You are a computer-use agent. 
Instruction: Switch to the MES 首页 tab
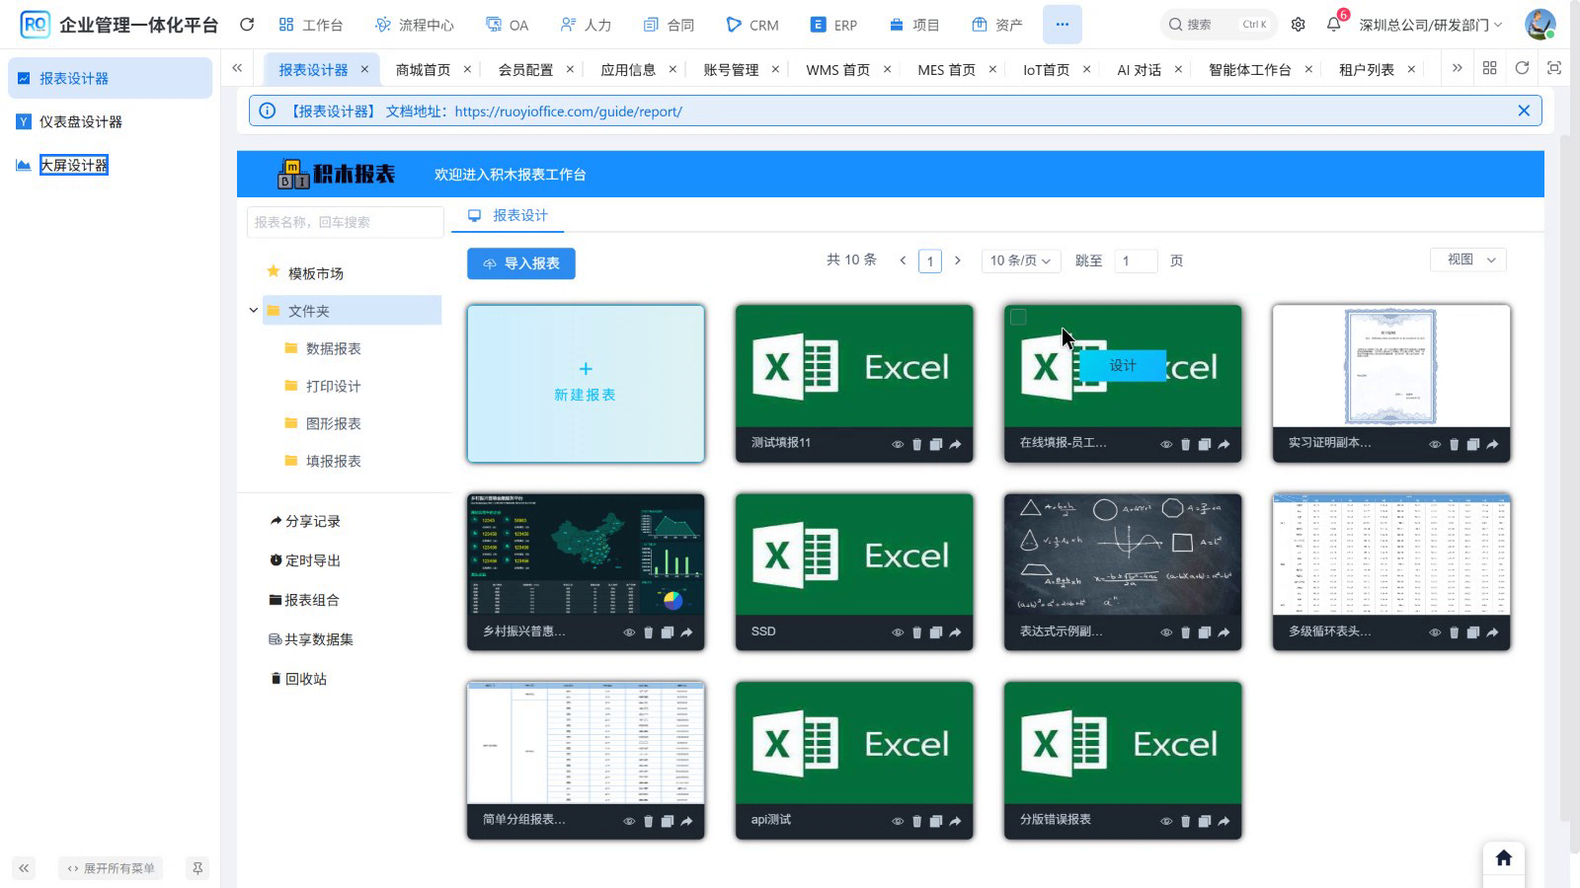[x=946, y=69]
